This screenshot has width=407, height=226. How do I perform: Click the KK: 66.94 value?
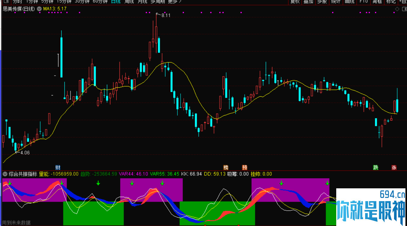pos(192,174)
